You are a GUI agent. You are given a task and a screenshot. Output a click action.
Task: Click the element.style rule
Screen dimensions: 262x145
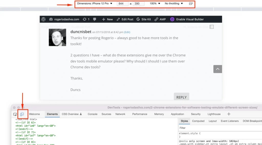(x=190, y=133)
